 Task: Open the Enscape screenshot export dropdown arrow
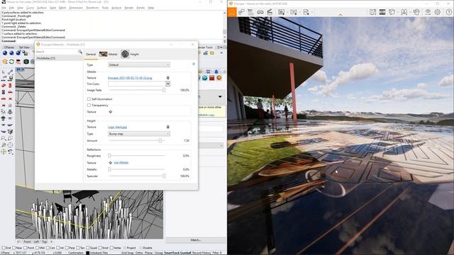(287, 12)
